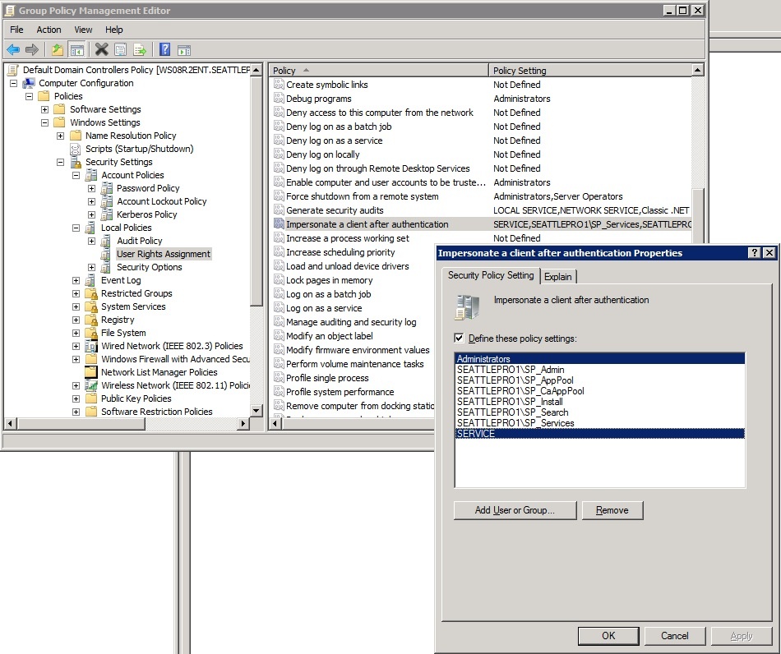Screen dimensions: 781x654
Task: Click the Up one level folder icon
Action: coord(57,50)
